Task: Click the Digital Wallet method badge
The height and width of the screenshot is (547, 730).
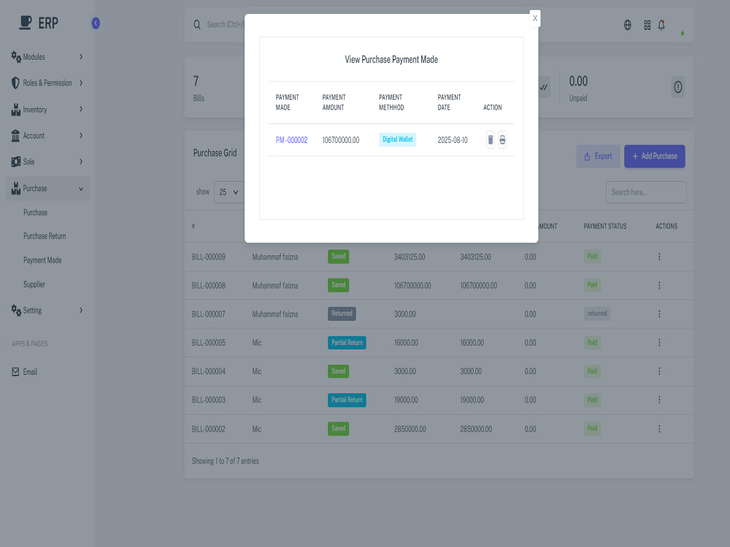Action: coord(398,139)
